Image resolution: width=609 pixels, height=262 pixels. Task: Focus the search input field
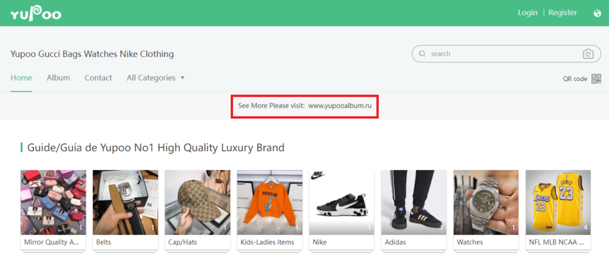click(506, 54)
